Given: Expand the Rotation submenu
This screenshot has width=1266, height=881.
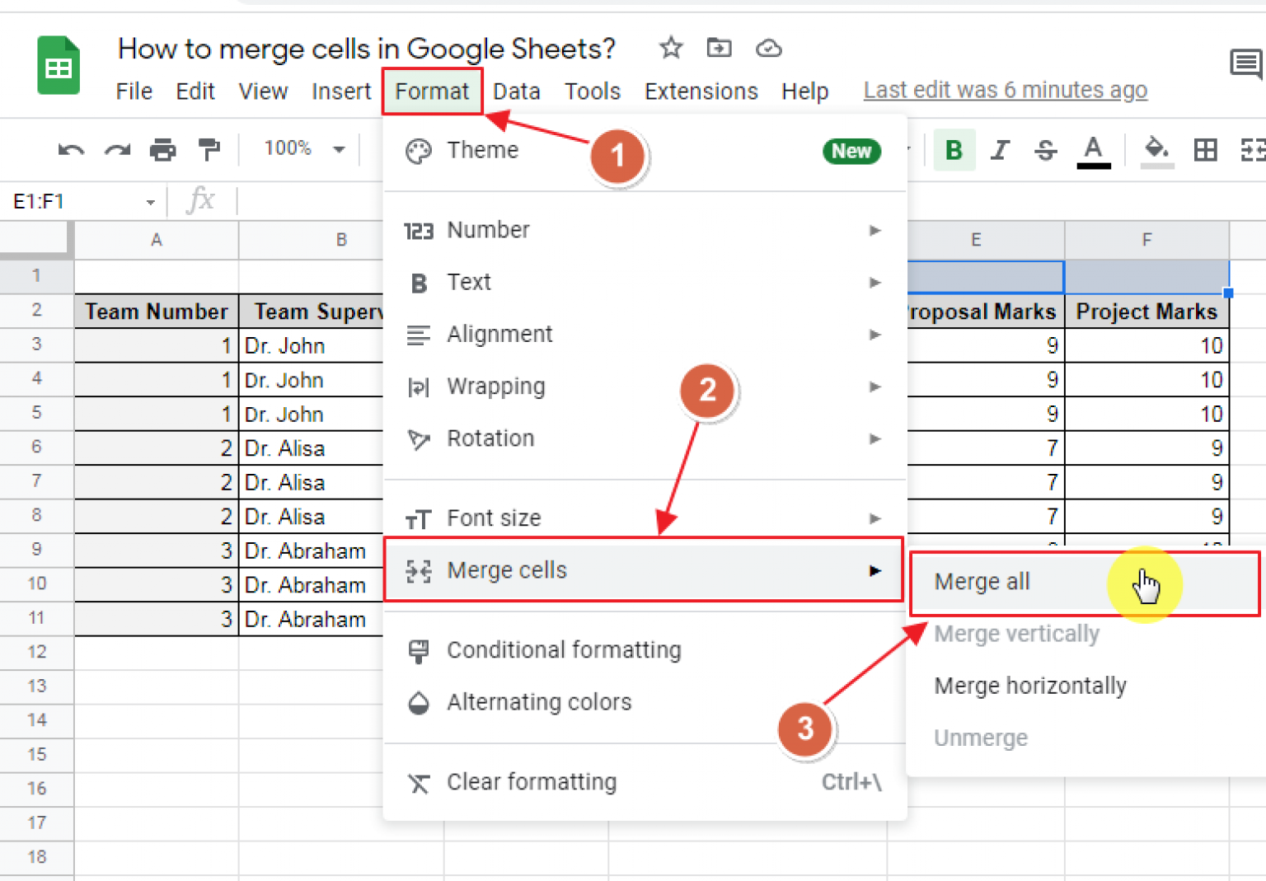Looking at the screenshot, I should tap(645, 438).
